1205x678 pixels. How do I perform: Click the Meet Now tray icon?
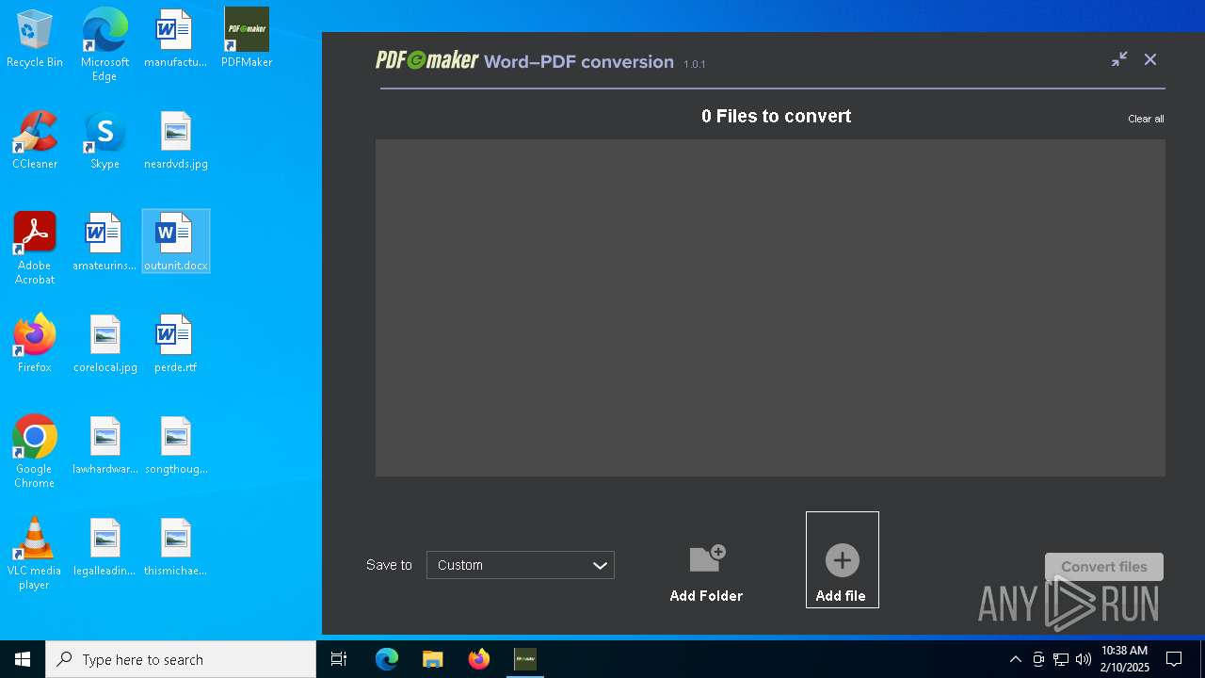coord(1038,659)
